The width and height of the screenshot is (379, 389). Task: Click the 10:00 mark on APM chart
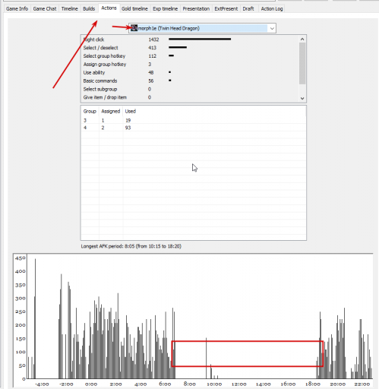pyautogui.click(x=214, y=384)
